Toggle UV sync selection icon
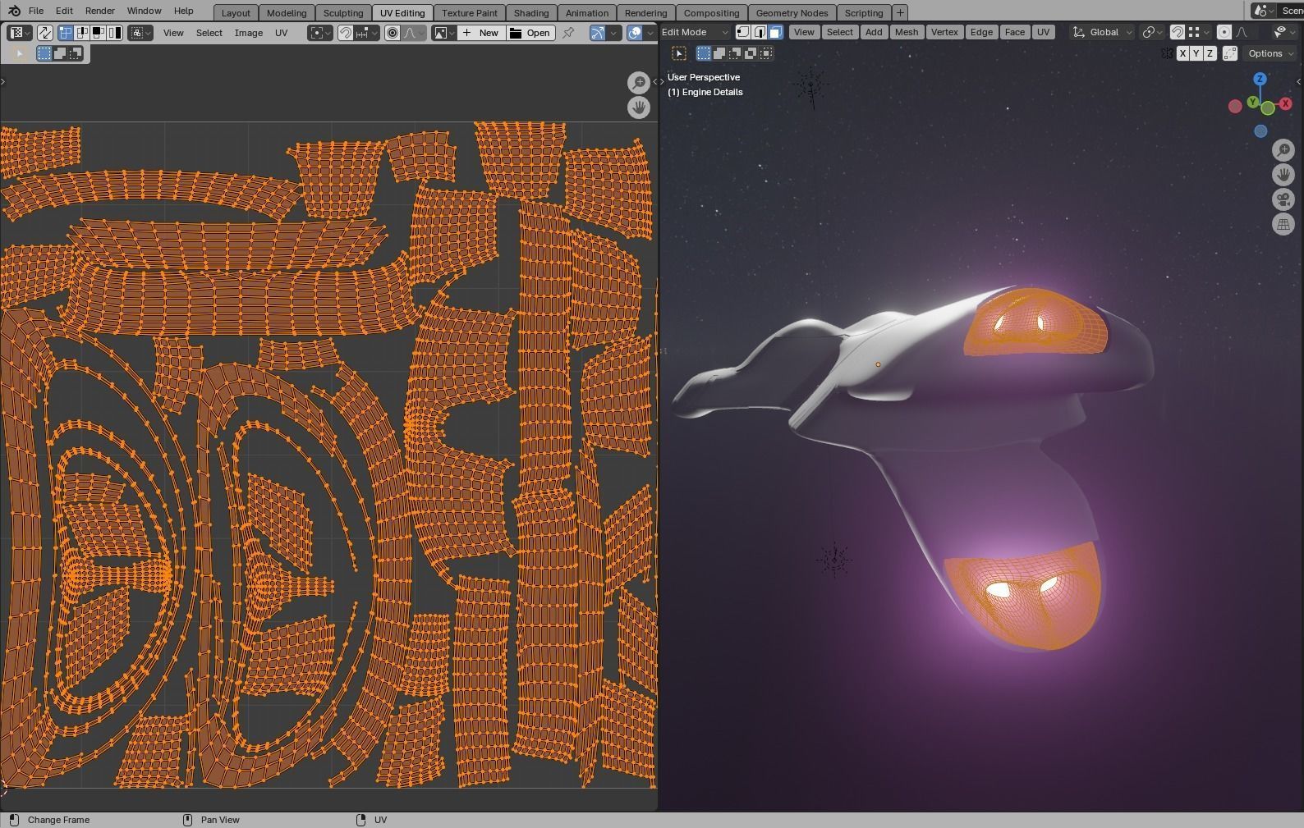 45,33
